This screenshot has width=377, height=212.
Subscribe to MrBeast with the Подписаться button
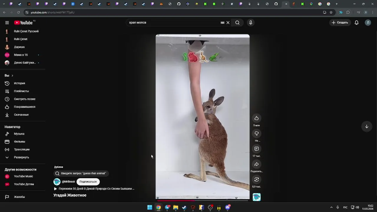click(88, 182)
